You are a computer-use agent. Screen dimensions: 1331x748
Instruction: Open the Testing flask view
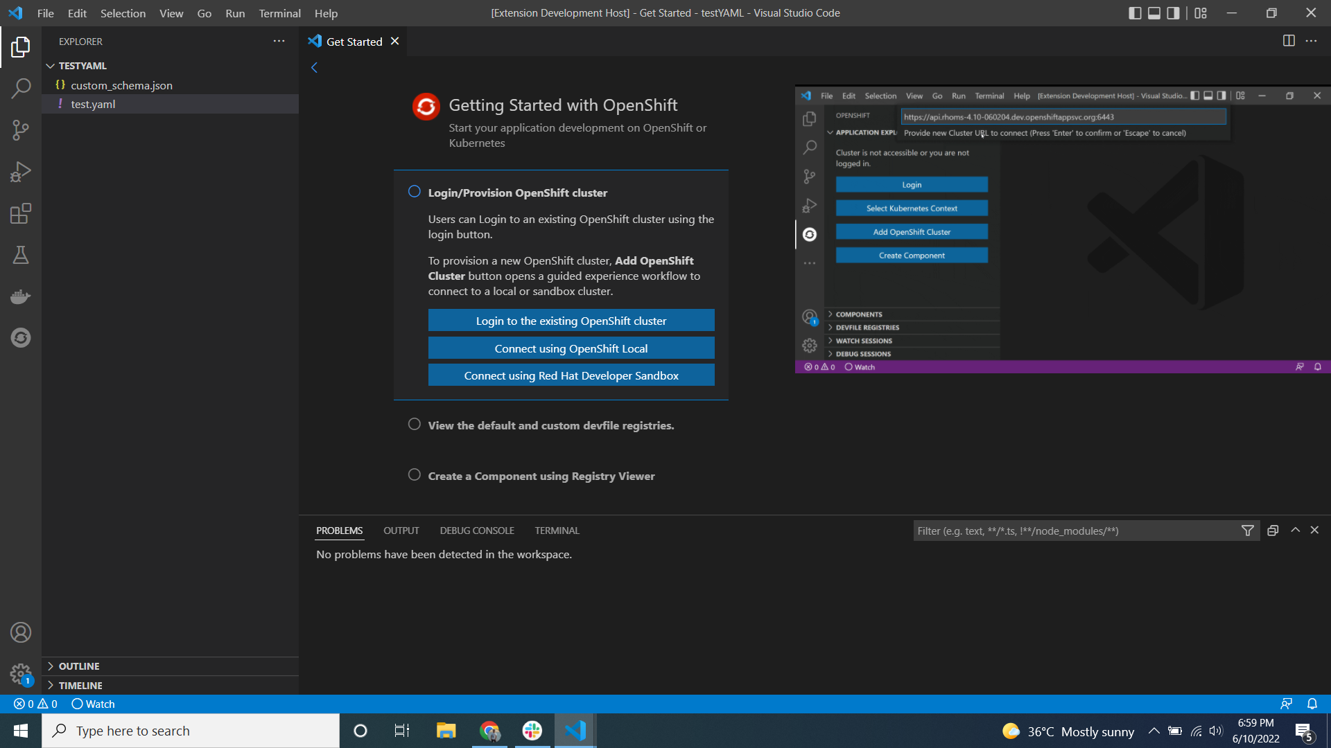point(21,255)
